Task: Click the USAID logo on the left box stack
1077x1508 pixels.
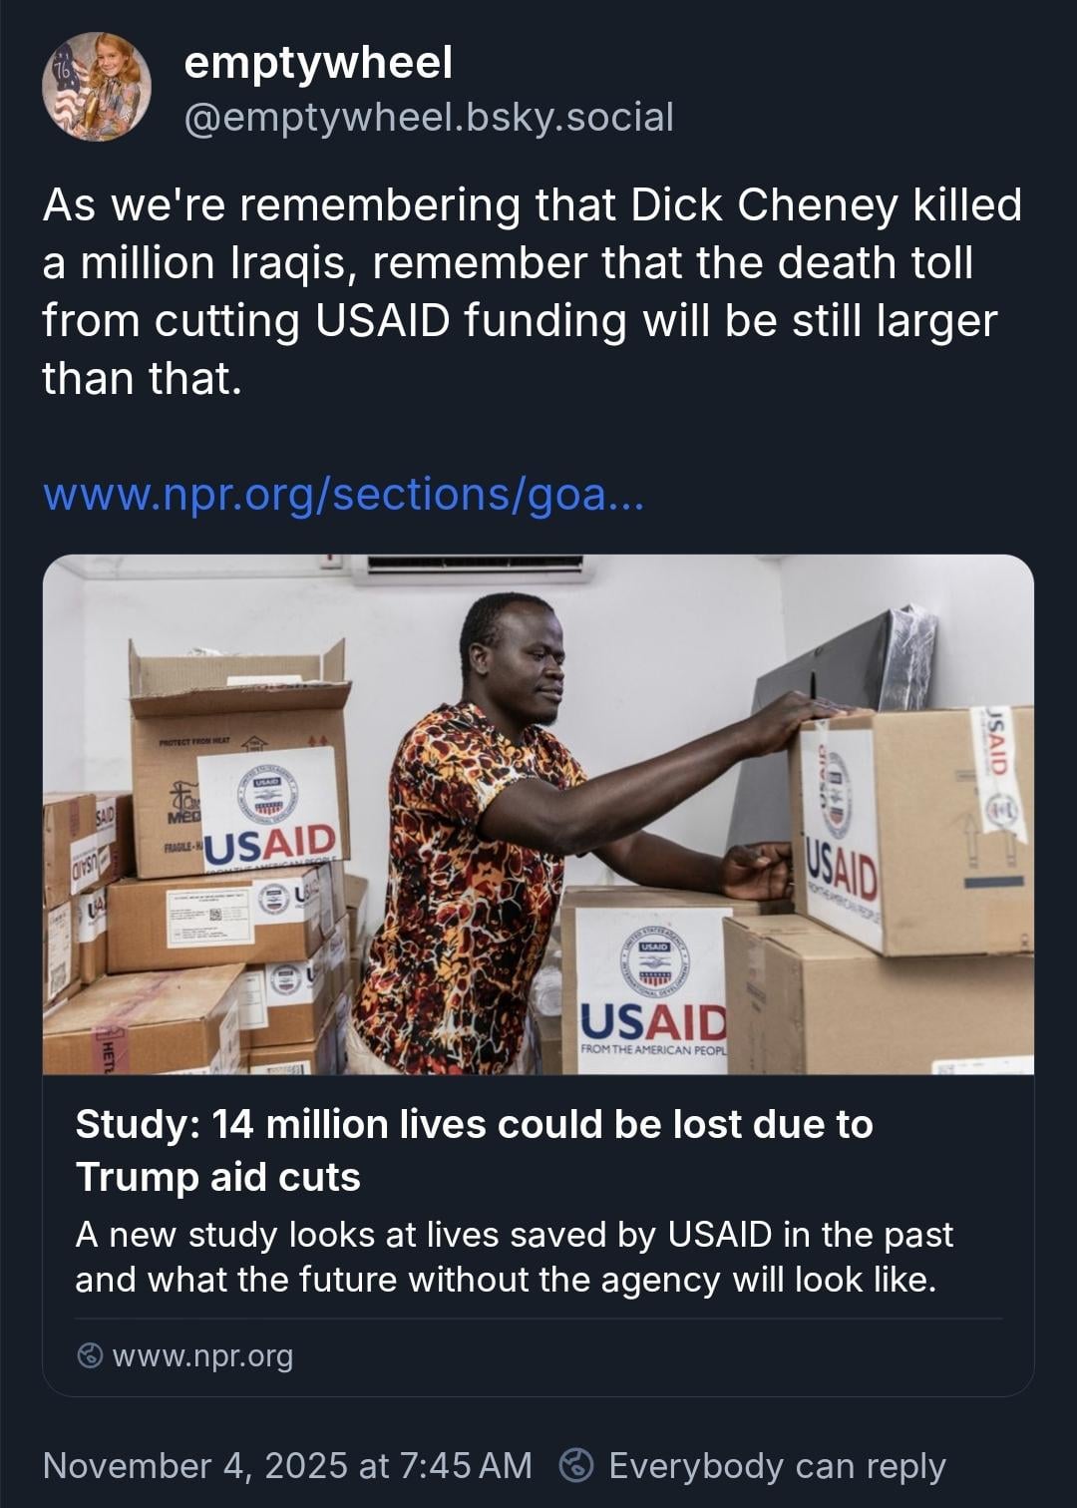Action: 271,843
